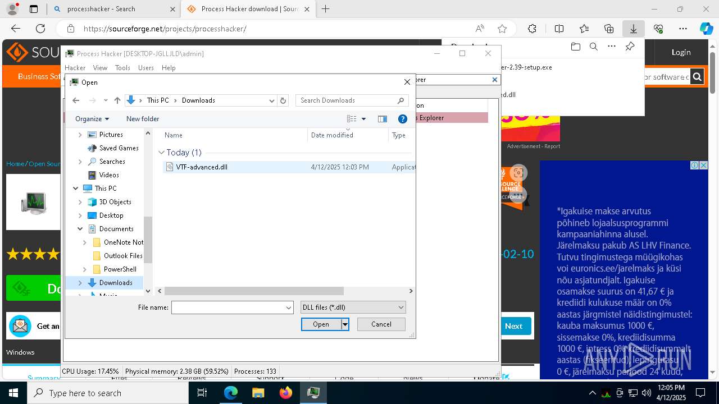Switch to the processhacker - Search tab
The height and width of the screenshot is (404, 719).
coord(114,9)
